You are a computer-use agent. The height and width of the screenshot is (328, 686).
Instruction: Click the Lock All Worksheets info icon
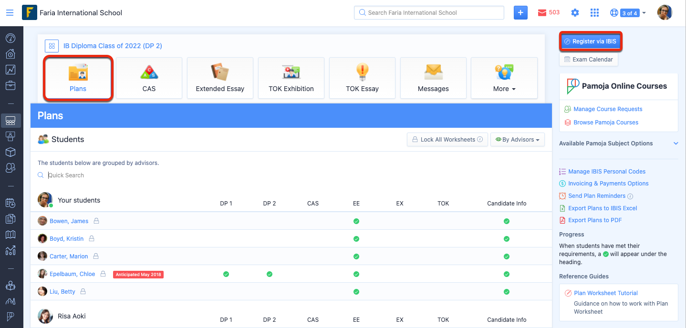[480, 140]
